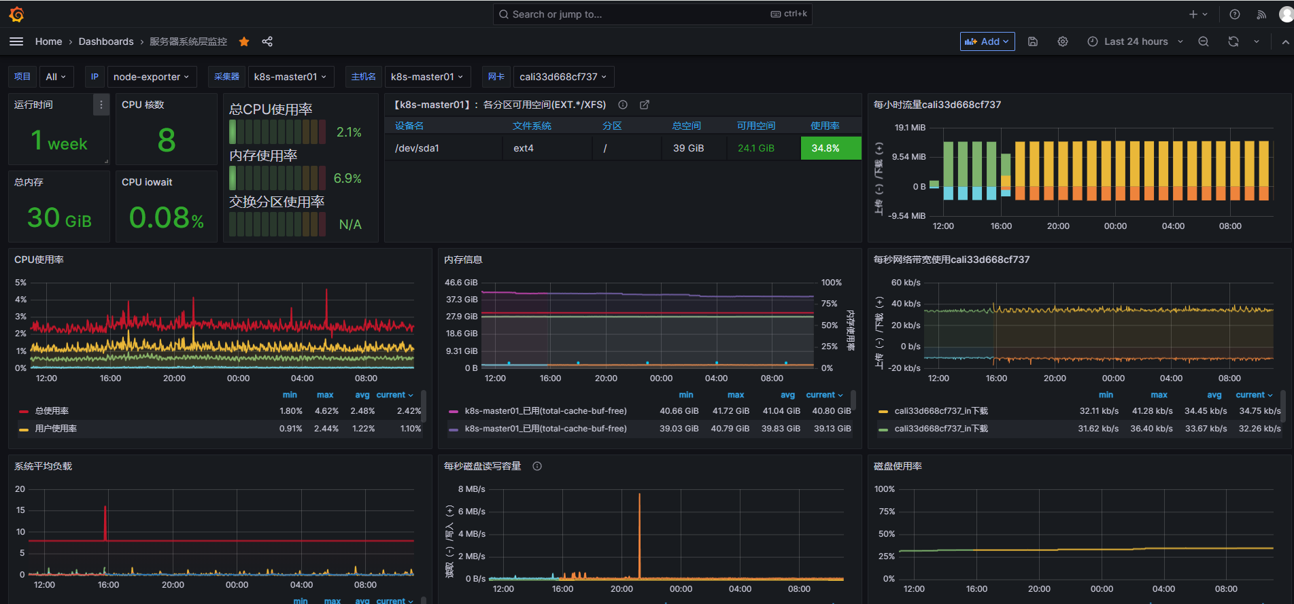Refresh the dashboard now
The height and width of the screenshot is (604, 1294).
pyautogui.click(x=1233, y=41)
